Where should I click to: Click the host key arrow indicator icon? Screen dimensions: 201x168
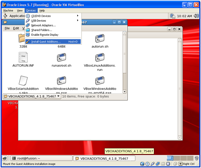[x=181, y=164]
